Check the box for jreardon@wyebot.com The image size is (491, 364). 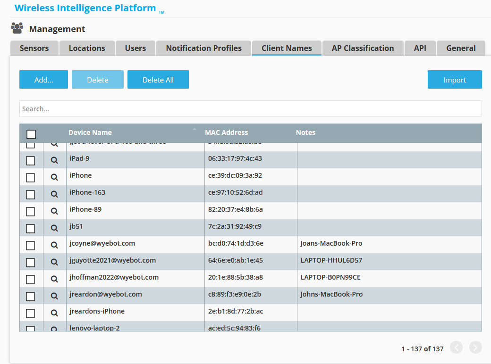click(30, 297)
